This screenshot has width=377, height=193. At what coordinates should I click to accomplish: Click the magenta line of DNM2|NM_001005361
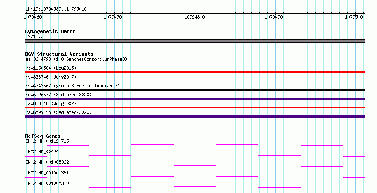pos(195,177)
